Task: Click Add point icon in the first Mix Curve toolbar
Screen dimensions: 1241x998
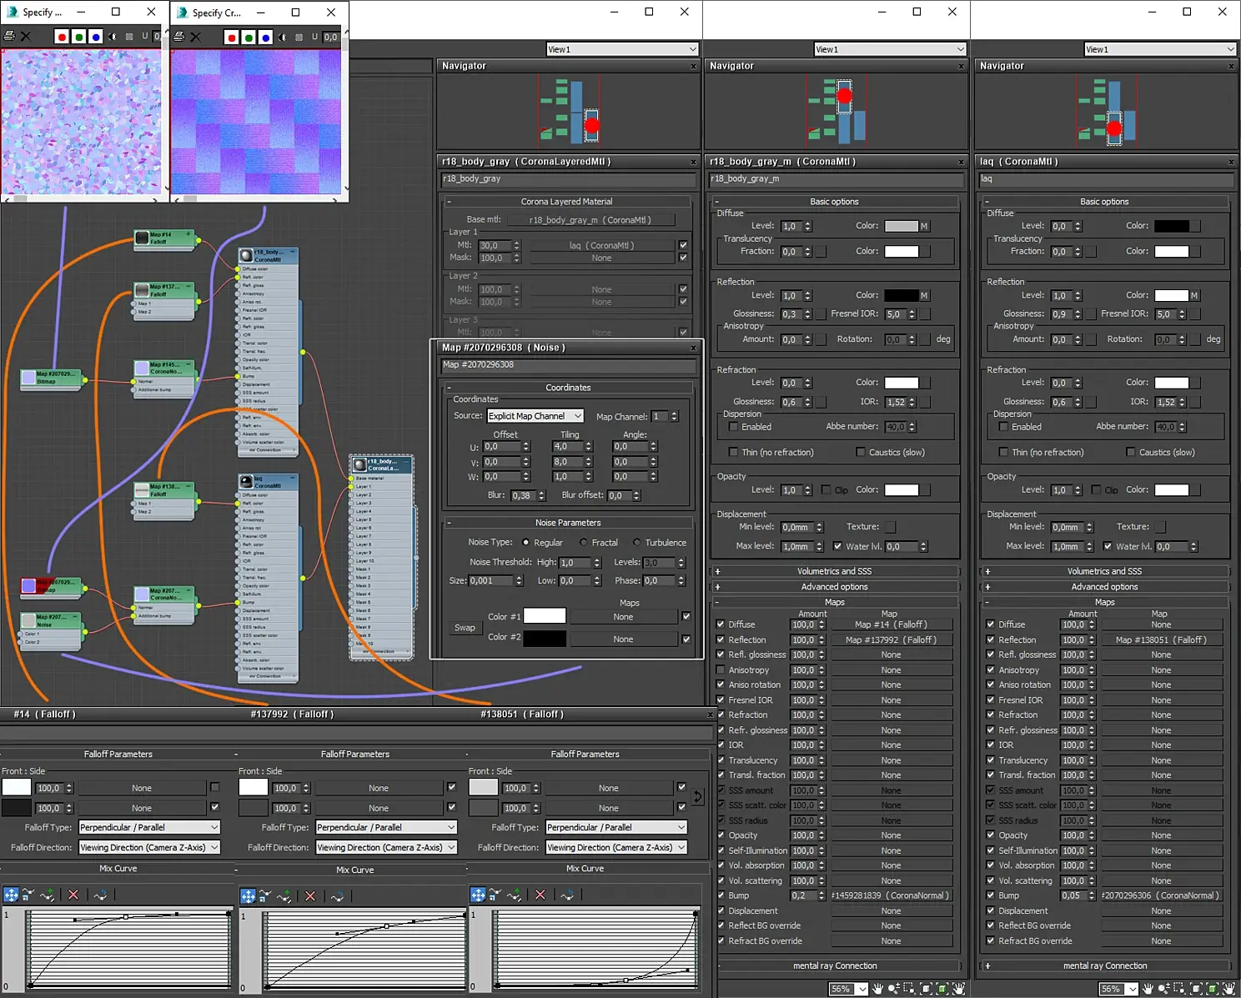Action: pos(48,895)
